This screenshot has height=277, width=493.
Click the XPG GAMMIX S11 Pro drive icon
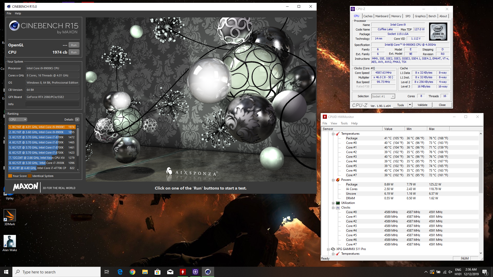coord(333,249)
